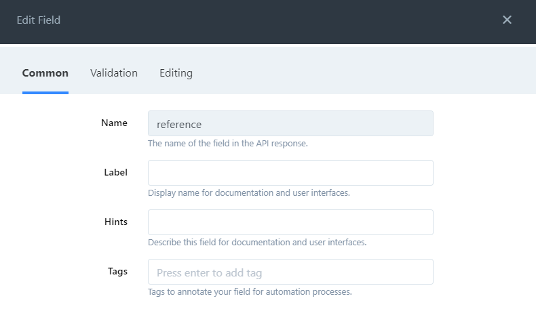
Task: Close the Edit Field dialog
Action: [507, 20]
